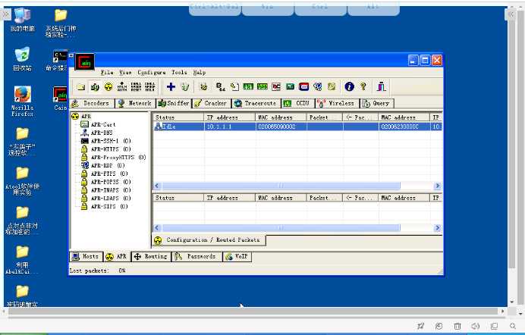Toggle the Start/Stop APR radiation icon
Image resolution: width=525 pixels, height=335 pixels.
[x=108, y=87]
